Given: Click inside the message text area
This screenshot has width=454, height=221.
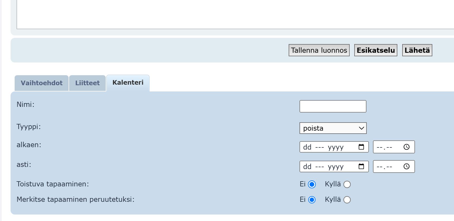Looking at the screenshot, I should coord(233,14).
